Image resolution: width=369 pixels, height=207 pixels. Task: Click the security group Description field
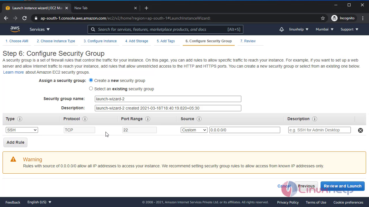click(x=168, y=108)
